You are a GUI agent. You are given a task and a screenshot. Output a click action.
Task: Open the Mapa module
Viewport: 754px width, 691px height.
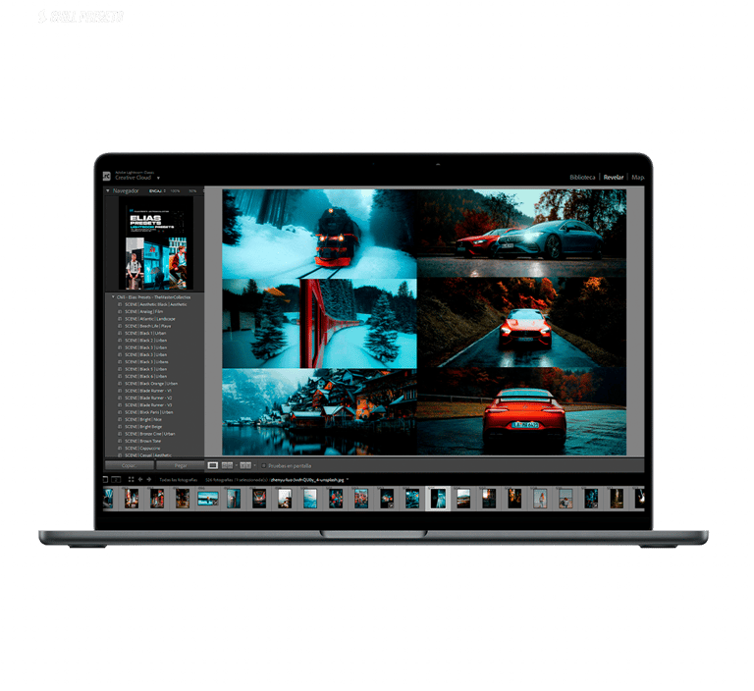[x=638, y=178]
